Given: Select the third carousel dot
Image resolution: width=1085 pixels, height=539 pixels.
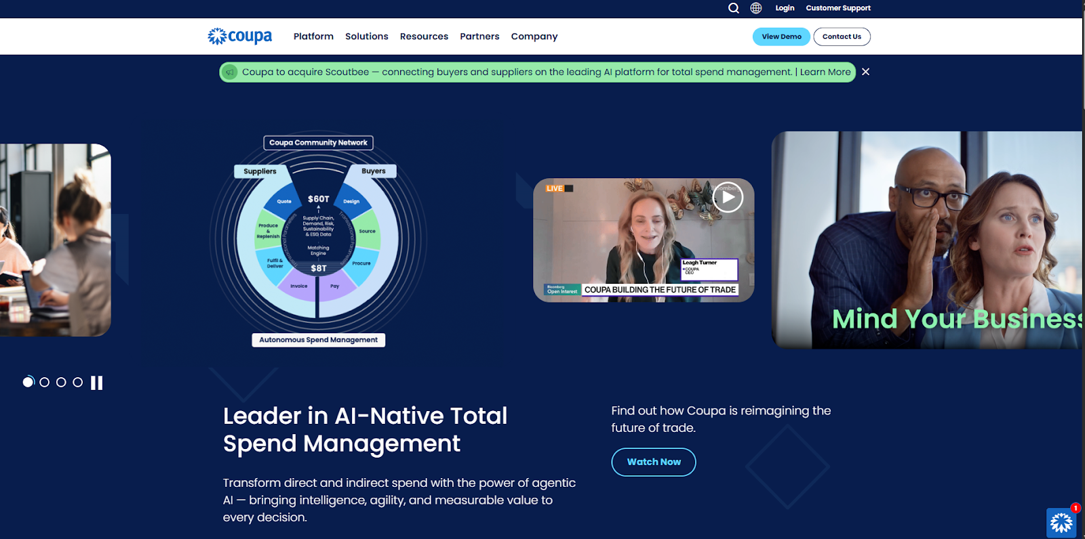Looking at the screenshot, I should click(61, 382).
